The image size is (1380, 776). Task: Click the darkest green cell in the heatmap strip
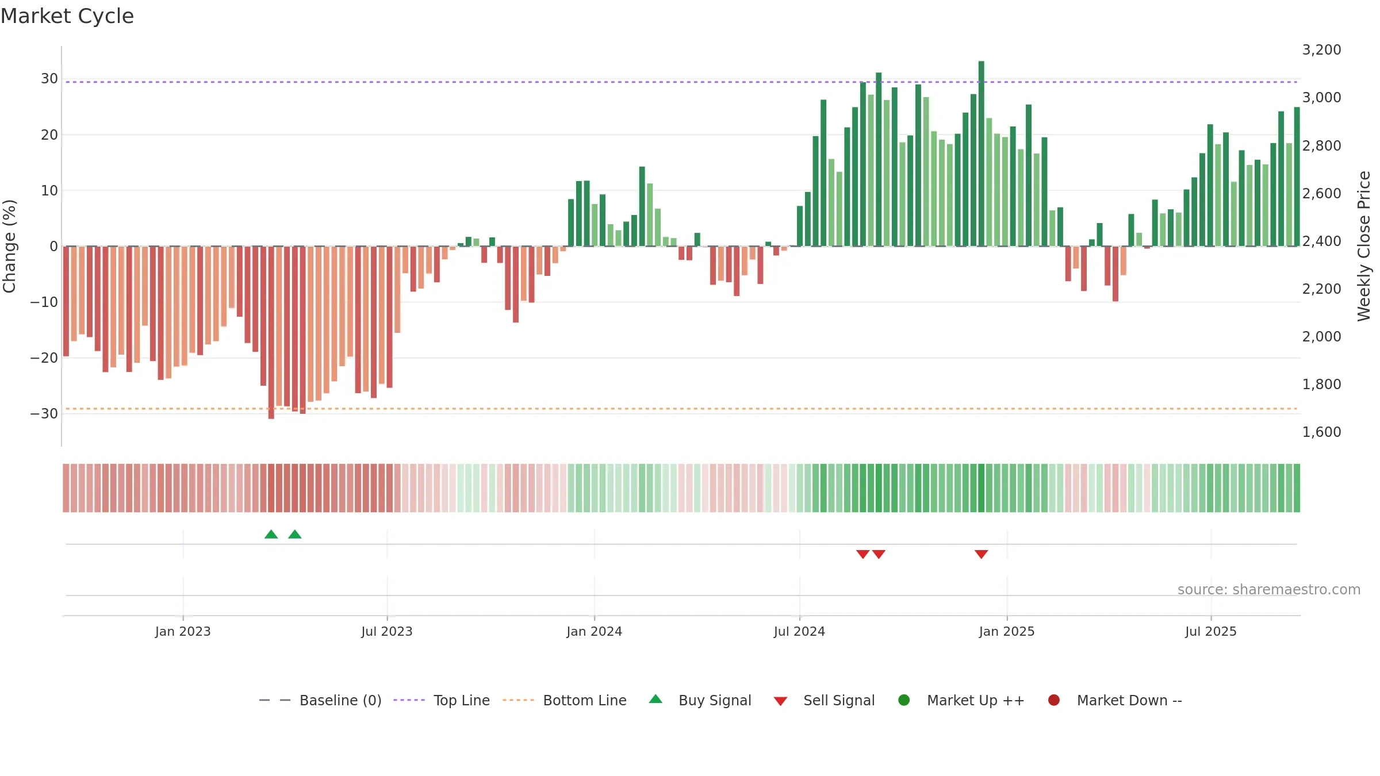click(982, 488)
